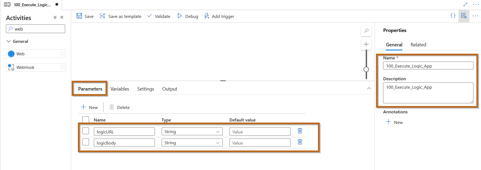The height and width of the screenshot is (170, 481).
Task: Click the Description box corner grip
Action: (472, 102)
